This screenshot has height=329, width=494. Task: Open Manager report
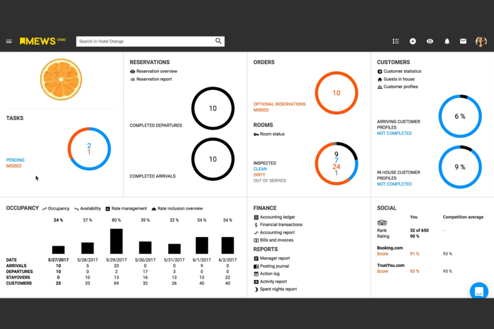[274, 258]
